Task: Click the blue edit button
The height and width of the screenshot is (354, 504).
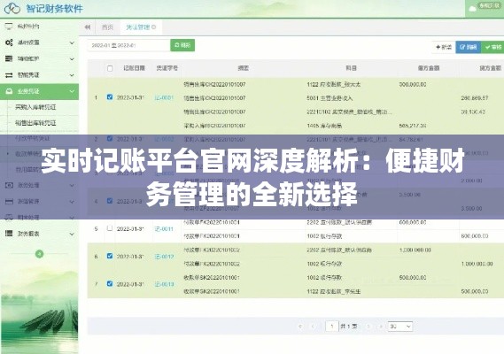Action: [469, 47]
